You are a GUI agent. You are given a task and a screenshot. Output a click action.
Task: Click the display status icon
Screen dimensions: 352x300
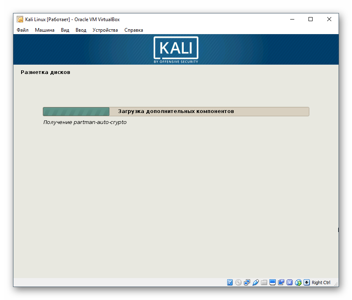tap(273, 283)
